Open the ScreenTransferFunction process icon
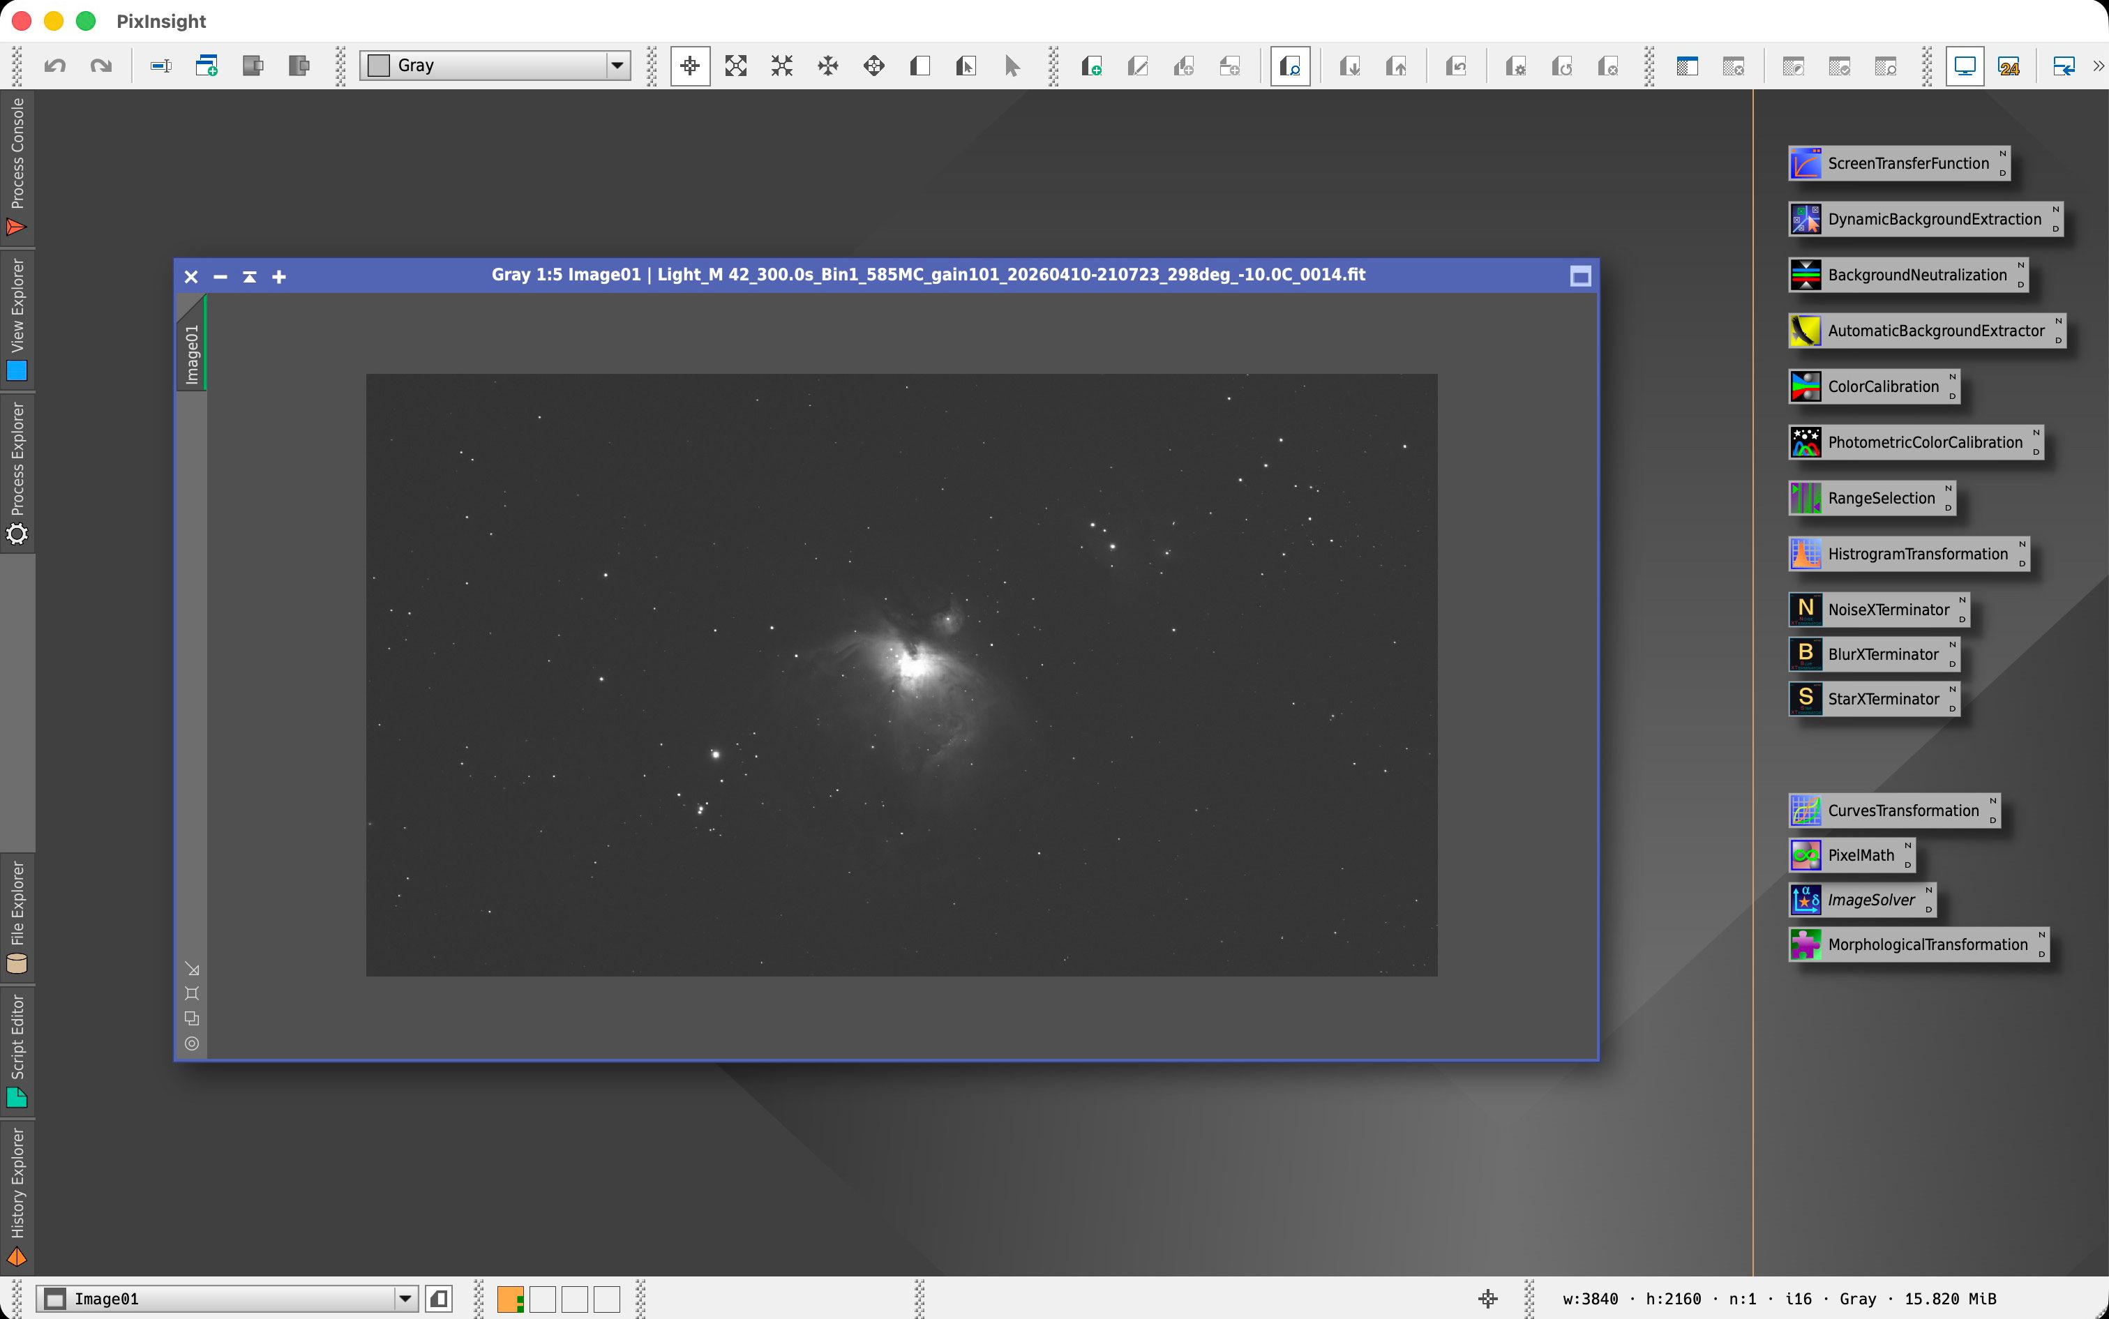The image size is (2109, 1319). click(1899, 163)
